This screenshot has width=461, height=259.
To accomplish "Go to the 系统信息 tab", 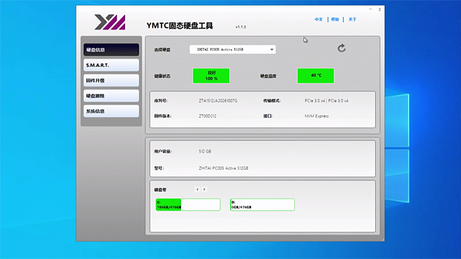I will (111, 111).
